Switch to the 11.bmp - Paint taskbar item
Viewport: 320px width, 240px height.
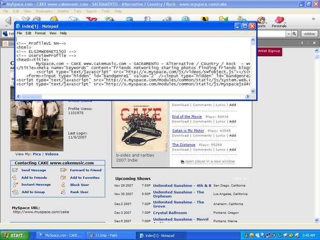pyautogui.click(x=110, y=235)
